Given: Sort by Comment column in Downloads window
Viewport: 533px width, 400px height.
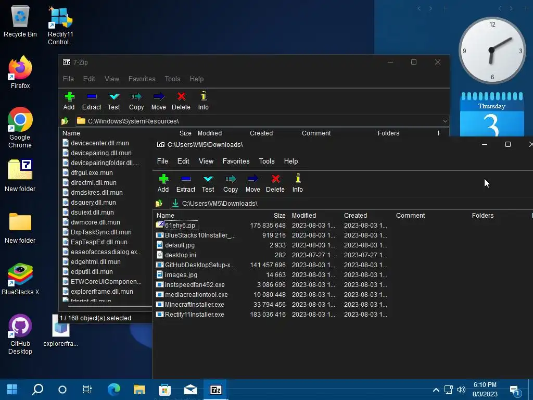Looking at the screenshot, I should coord(410,216).
